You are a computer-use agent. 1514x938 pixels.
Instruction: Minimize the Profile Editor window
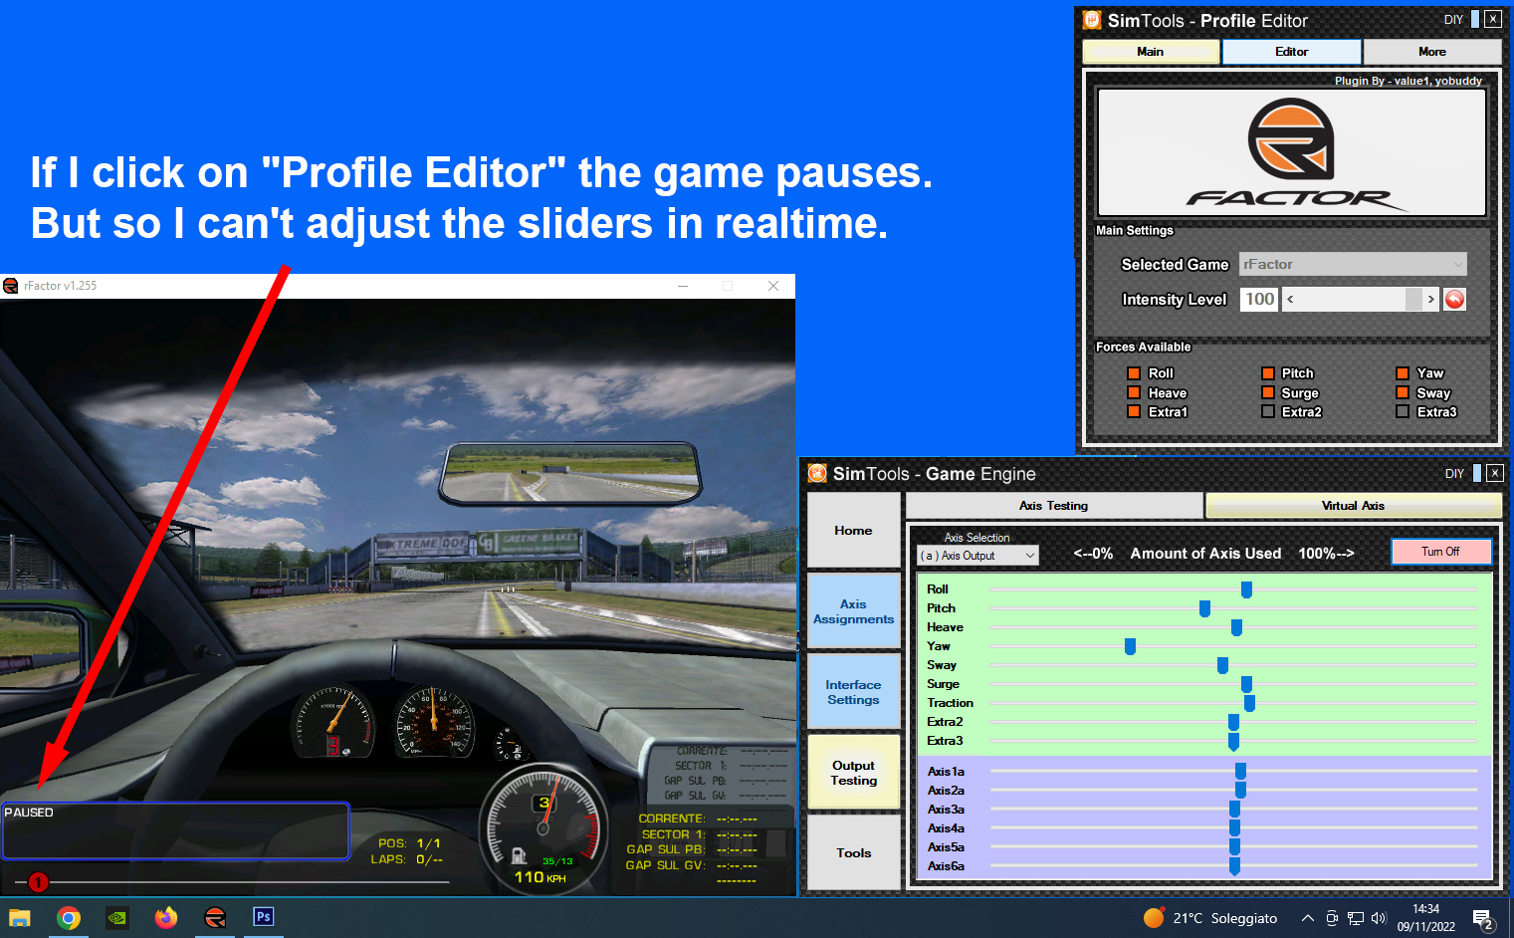pyautogui.click(x=1476, y=19)
